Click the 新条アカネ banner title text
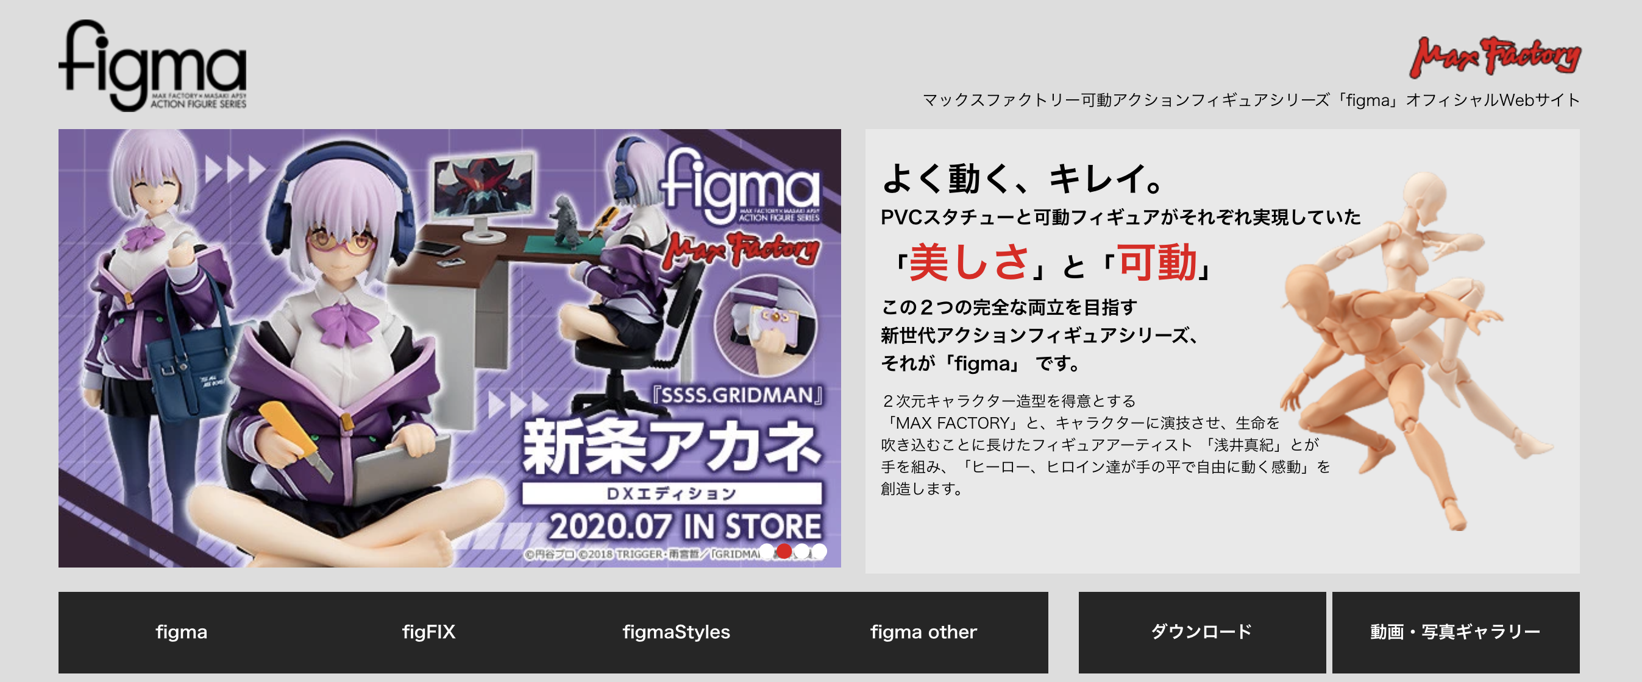Viewport: 1642px width, 682px height. (x=672, y=446)
